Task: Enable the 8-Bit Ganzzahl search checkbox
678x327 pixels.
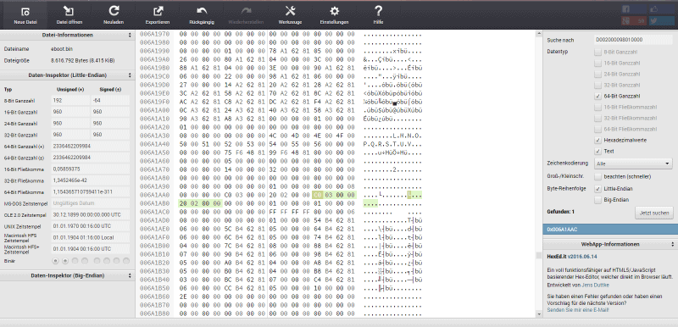Action: [x=597, y=52]
